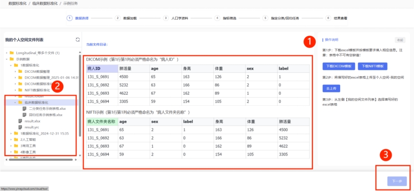Screen dimensions: 414x191
Task: Go to step 1 数据选择
Action: [78, 18]
